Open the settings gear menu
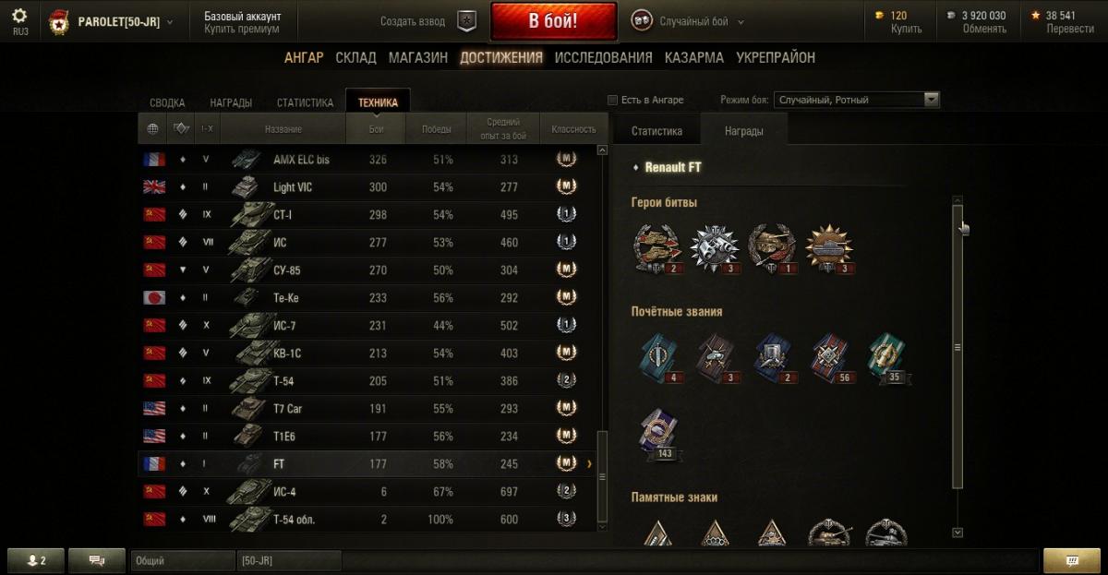Screen dimensions: 1108x575 pyautogui.click(x=19, y=16)
